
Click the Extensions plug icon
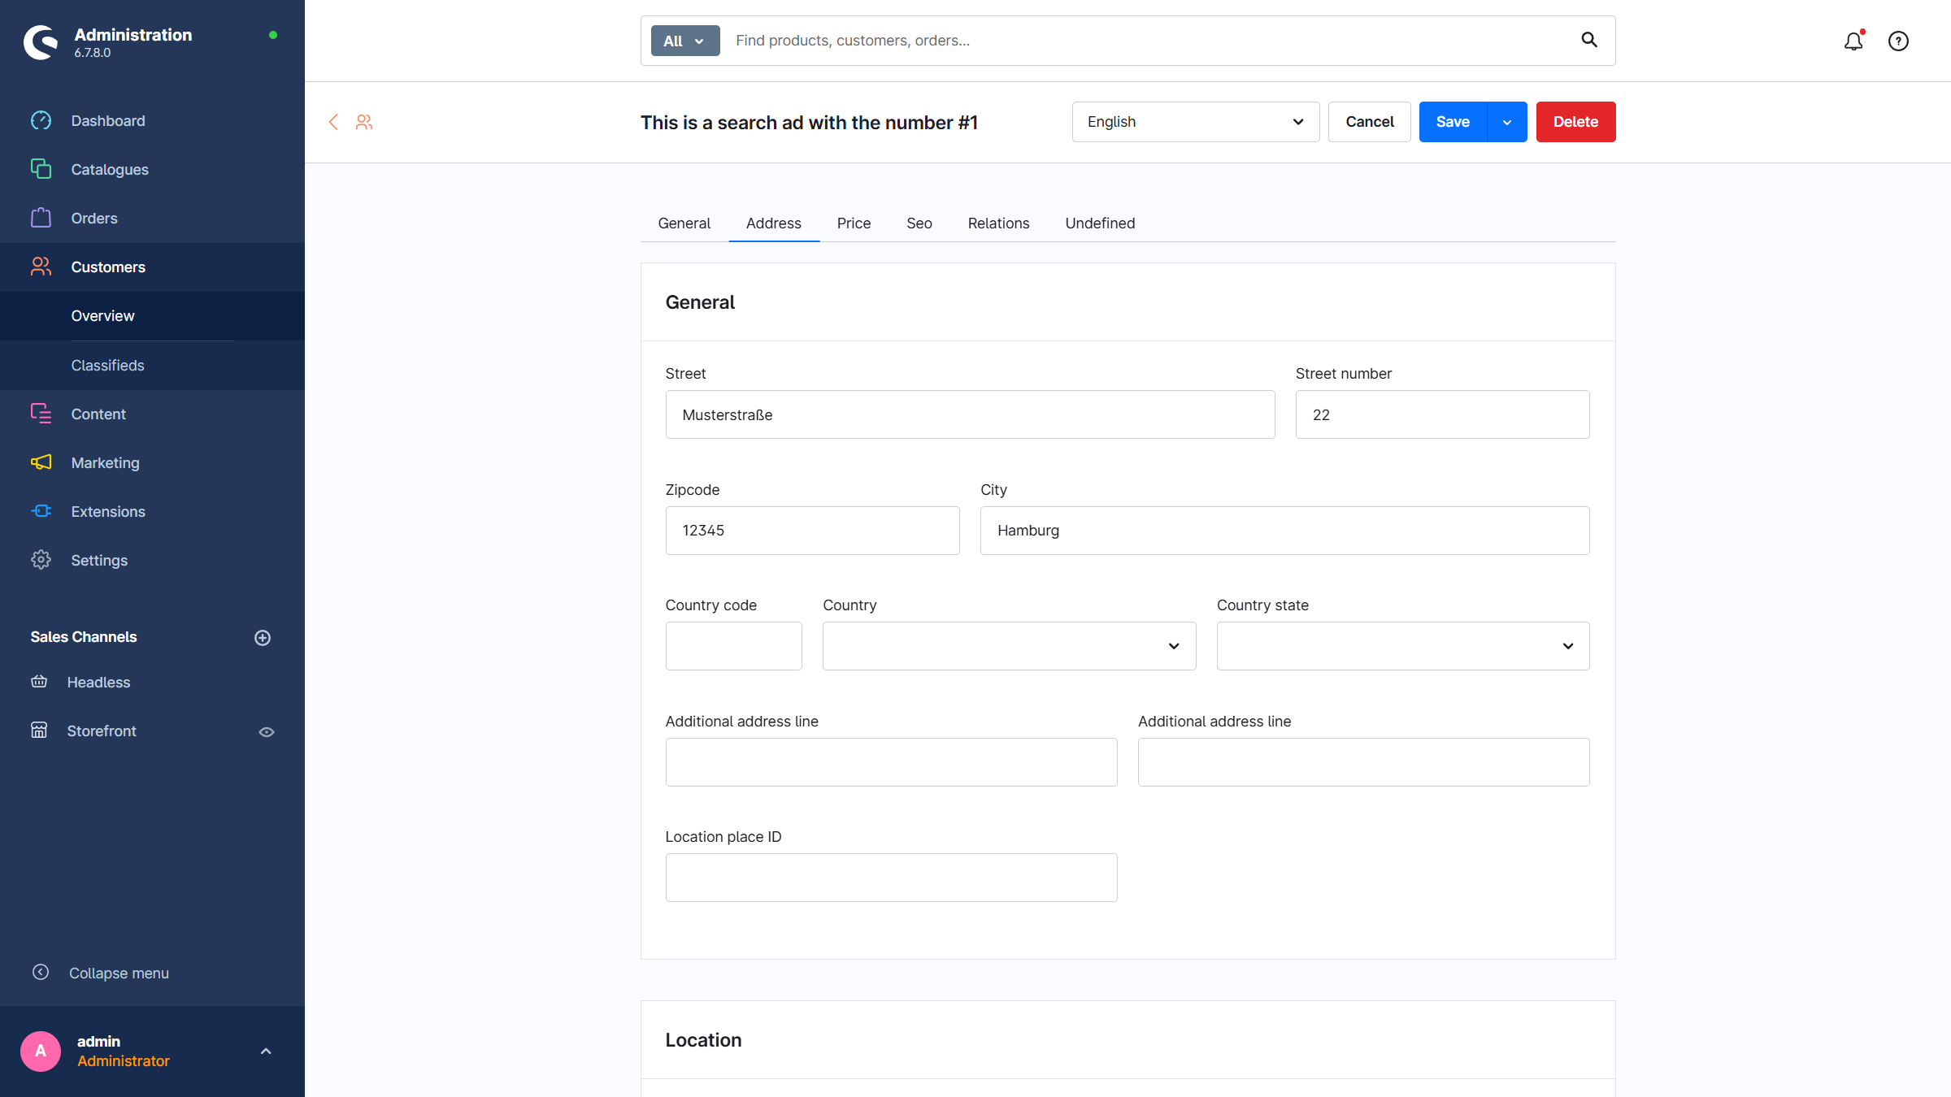click(x=41, y=511)
